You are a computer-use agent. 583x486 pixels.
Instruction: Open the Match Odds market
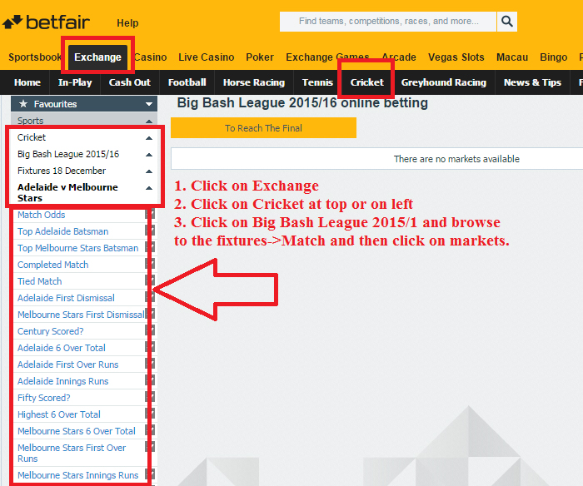click(42, 215)
